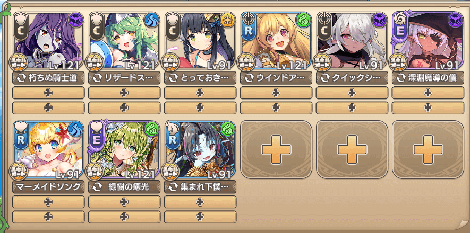Add a unit to fourth empty bottom slot
The image size is (470, 233).
pos(276,149)
